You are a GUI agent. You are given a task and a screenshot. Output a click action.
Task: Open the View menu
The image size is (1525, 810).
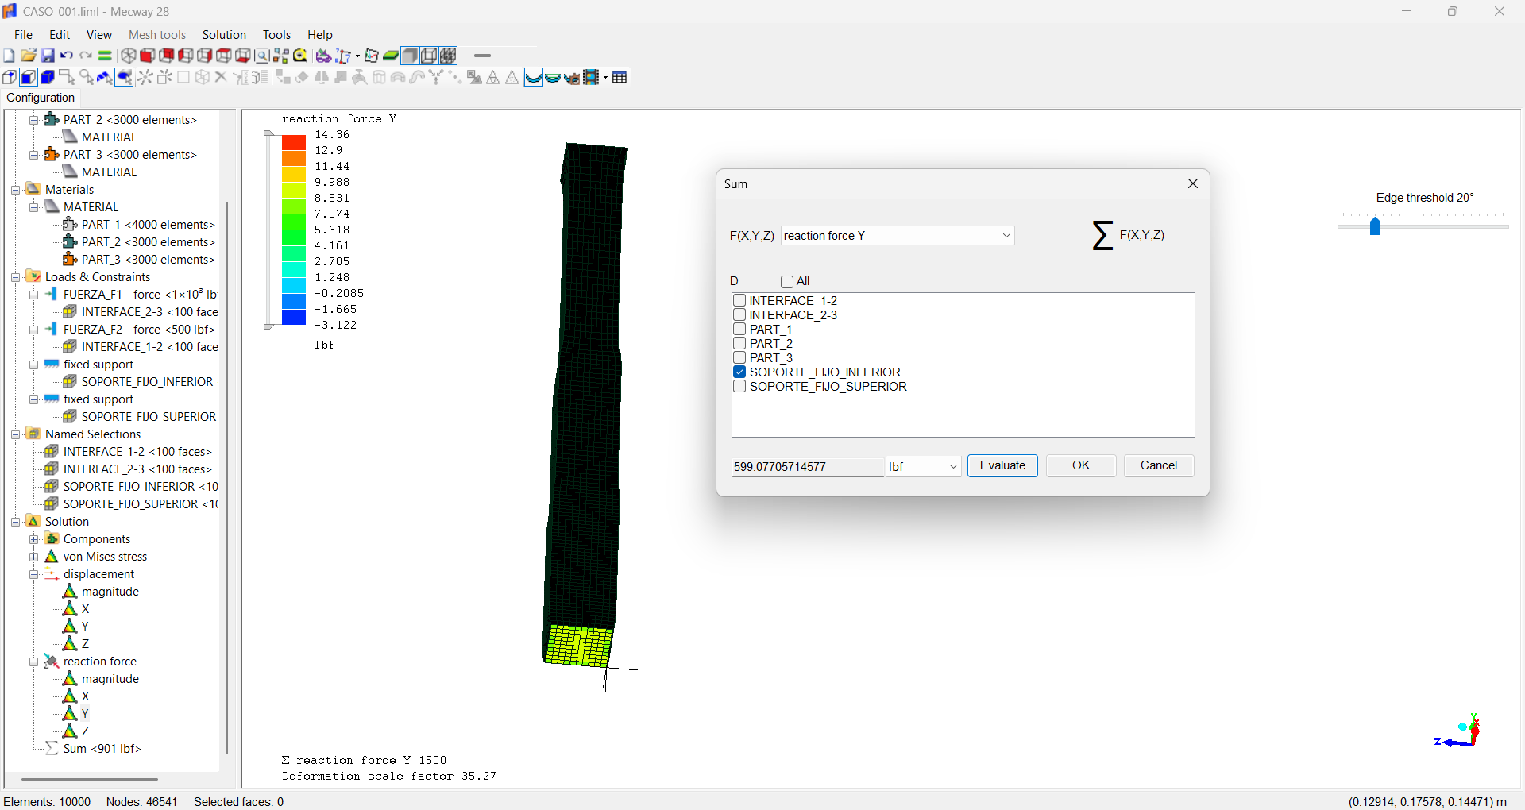99,35
